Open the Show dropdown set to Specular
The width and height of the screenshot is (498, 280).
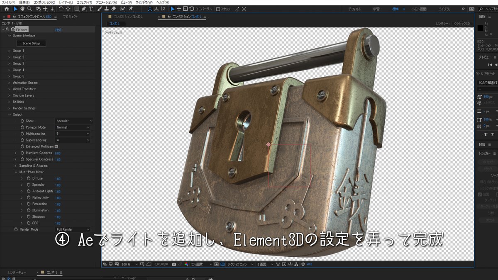pyautogui.click(x=74, y=121)
